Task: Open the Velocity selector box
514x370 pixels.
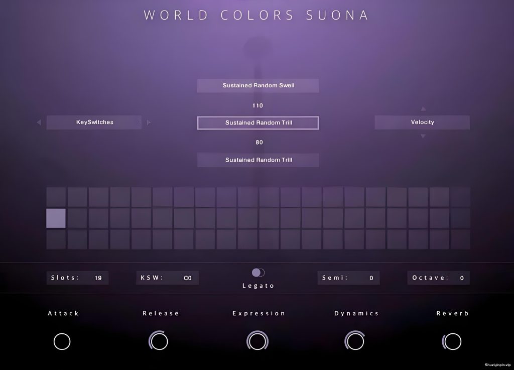Action: tap(422, 122)
